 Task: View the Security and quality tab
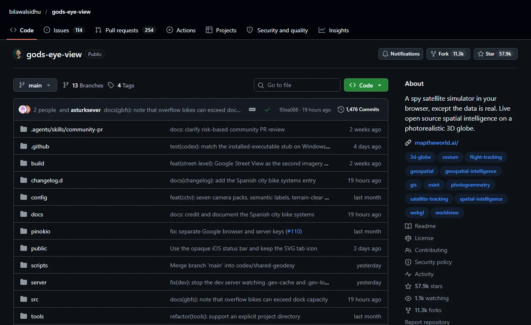(x=277, y=30)
